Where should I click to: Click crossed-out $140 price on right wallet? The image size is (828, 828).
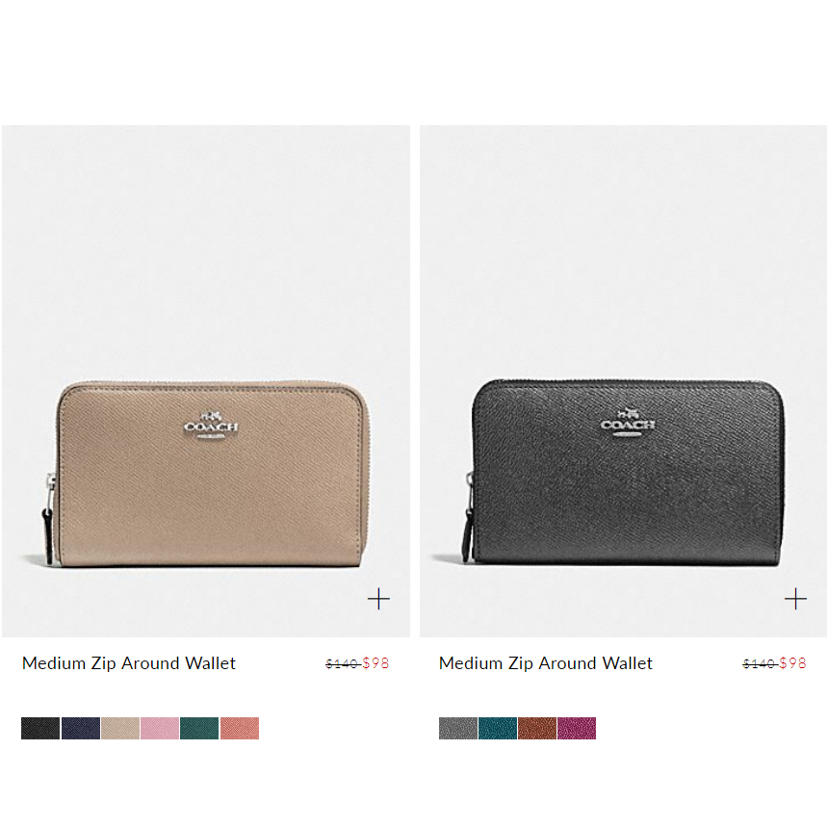point(760,663)
